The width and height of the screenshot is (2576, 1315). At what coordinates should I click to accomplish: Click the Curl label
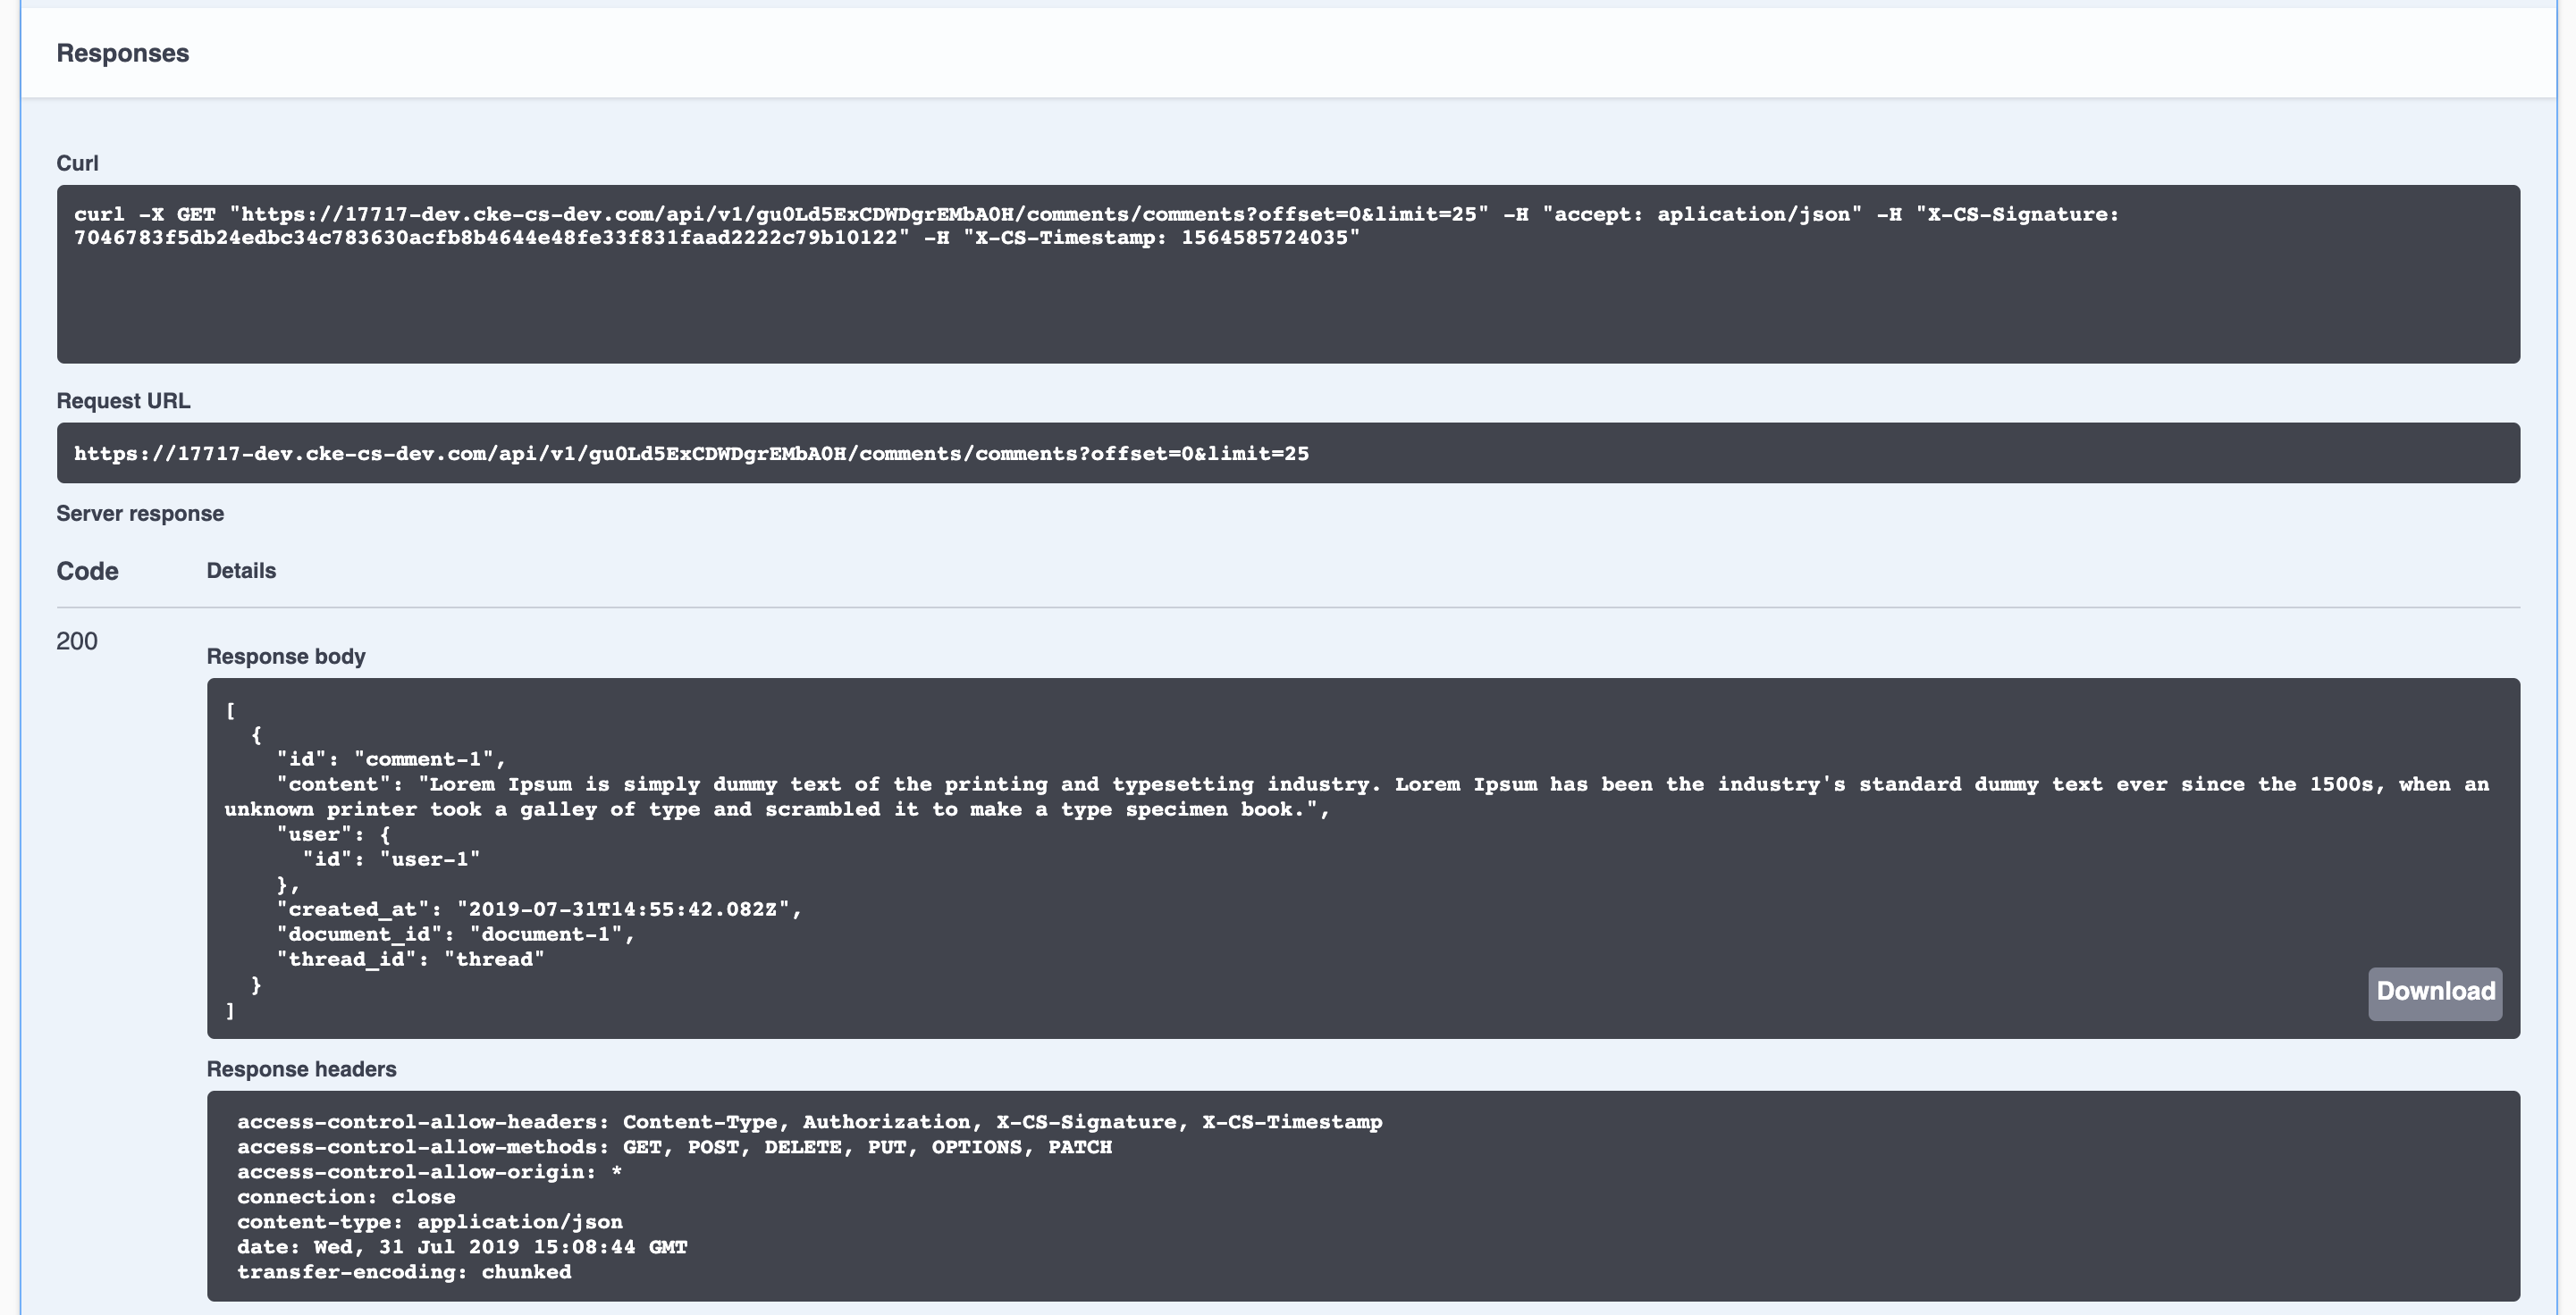[x=77, y=163]
